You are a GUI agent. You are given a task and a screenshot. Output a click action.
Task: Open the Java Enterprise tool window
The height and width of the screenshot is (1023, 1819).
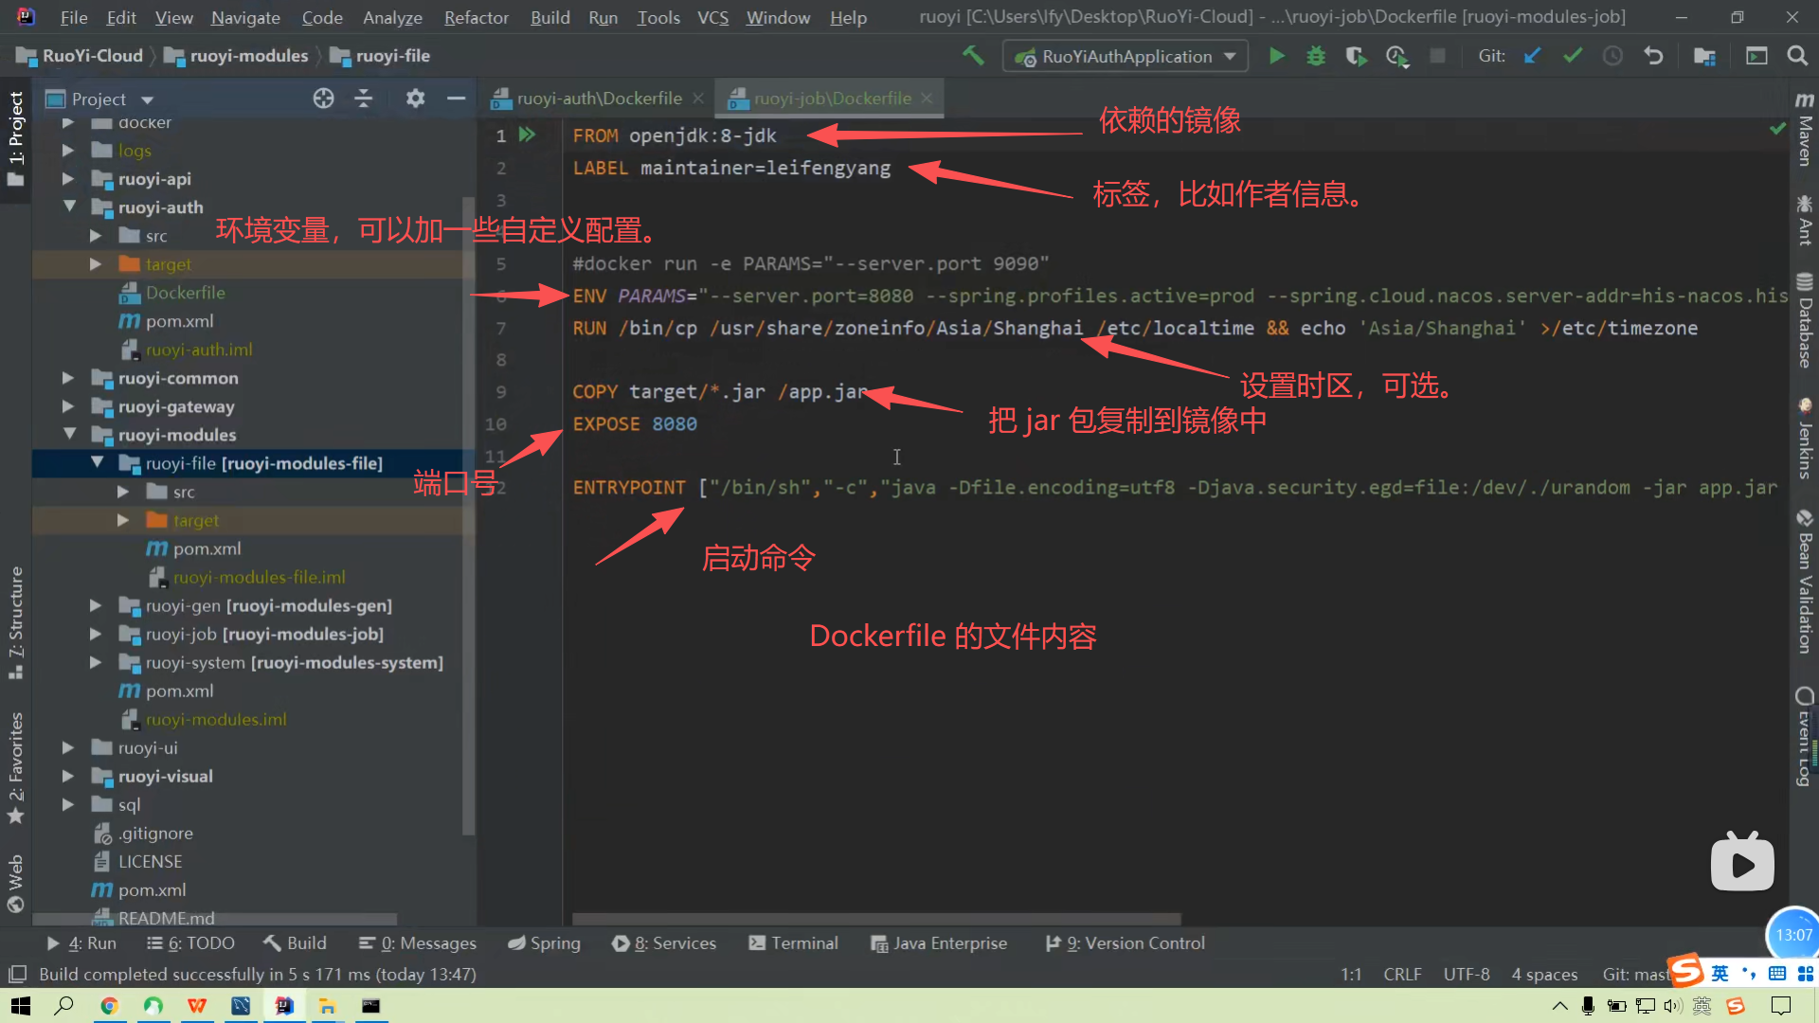939,942
